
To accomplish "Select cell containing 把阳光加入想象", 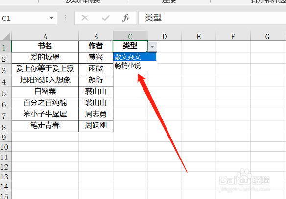I will [x=45, y=80].
